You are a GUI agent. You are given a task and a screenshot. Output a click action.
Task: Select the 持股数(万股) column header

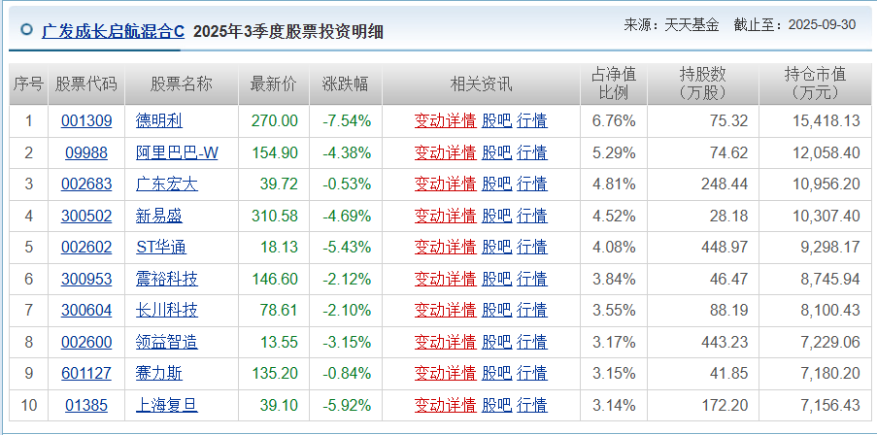(703, 84)
